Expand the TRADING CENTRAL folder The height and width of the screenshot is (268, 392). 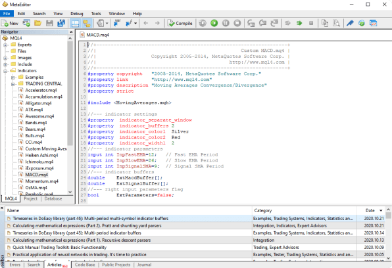[x=13, y=84]
